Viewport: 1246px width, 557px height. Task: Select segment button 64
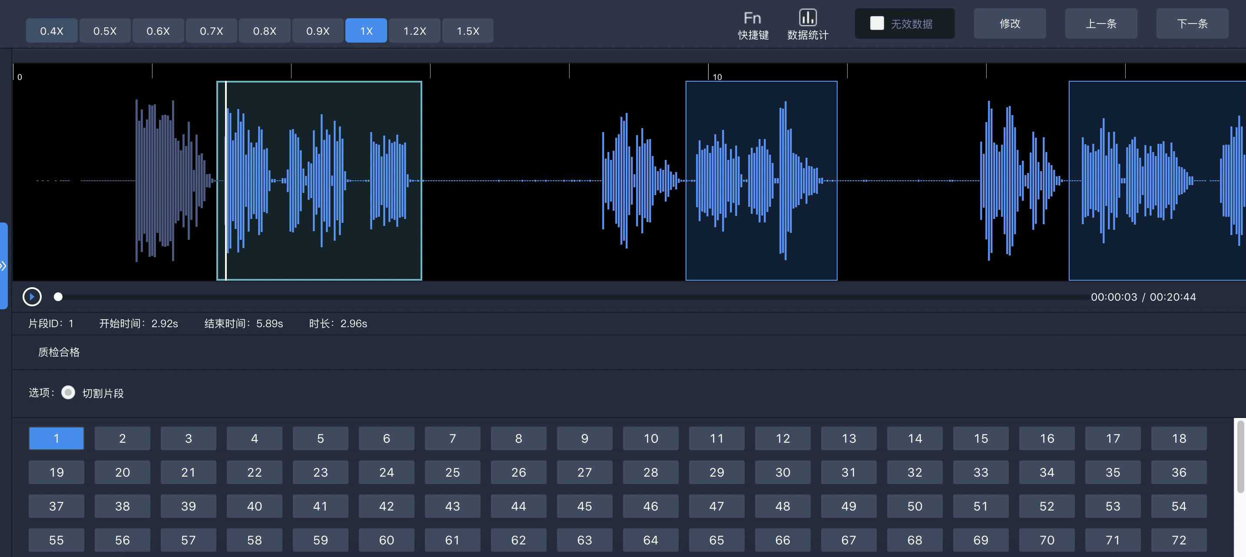pos(650,540)
